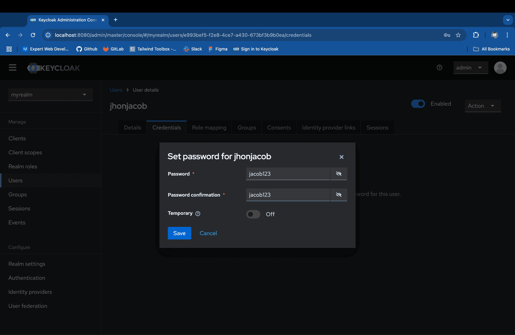This screenshot has width=515, height=335.
Task: Toggle Password field visibility eye icon
Action: pos(338,174)
